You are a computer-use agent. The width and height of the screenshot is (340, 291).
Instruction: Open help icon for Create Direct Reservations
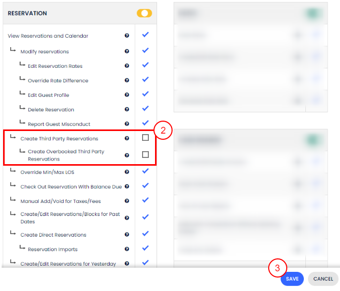(127, 235)
